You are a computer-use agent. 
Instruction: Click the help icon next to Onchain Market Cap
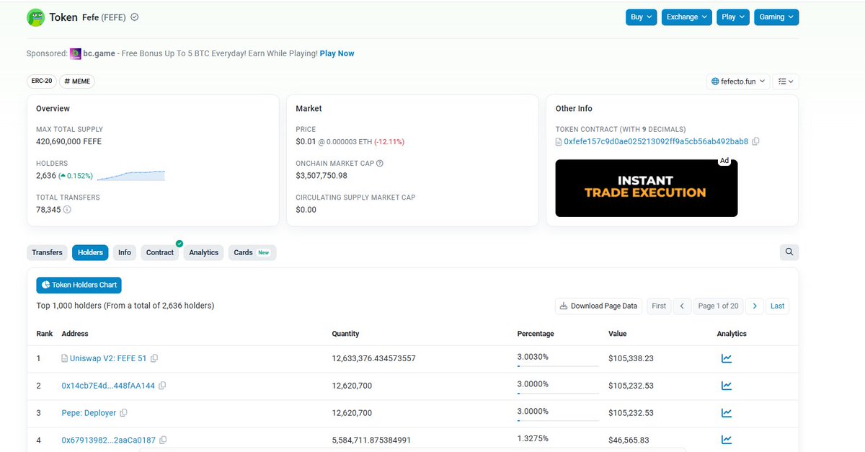pyautogui.click(x=380, y=164)
